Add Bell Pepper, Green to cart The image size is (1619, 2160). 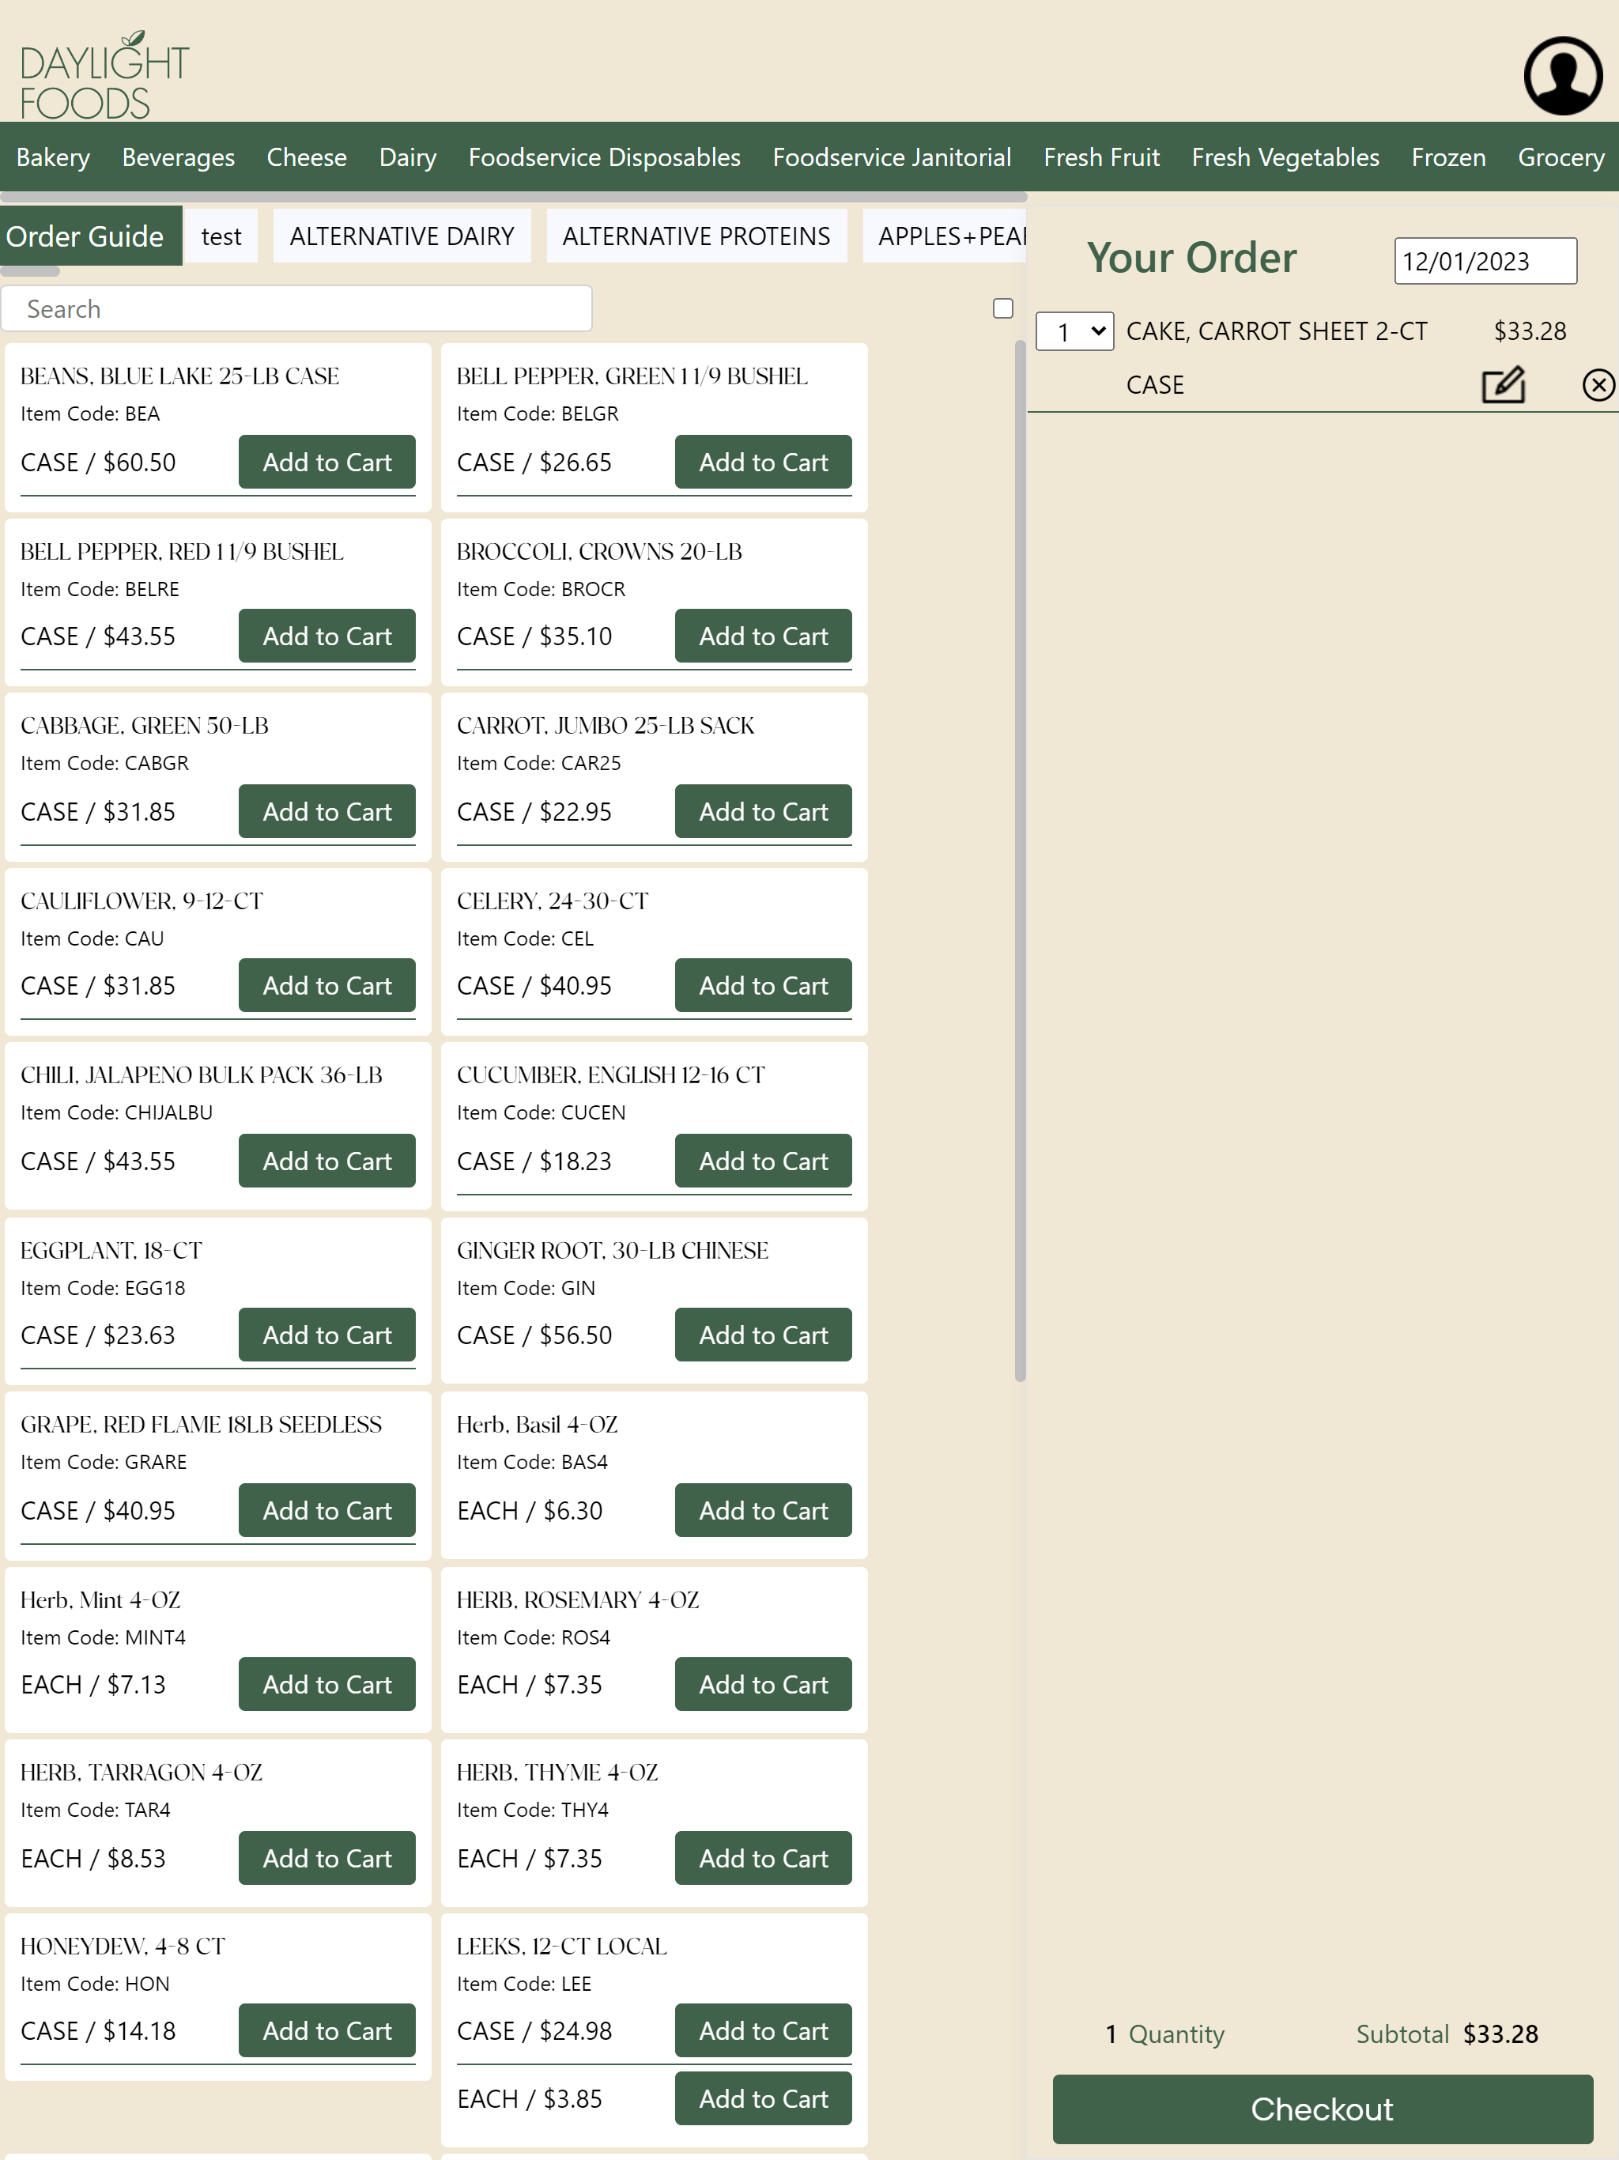764,462
